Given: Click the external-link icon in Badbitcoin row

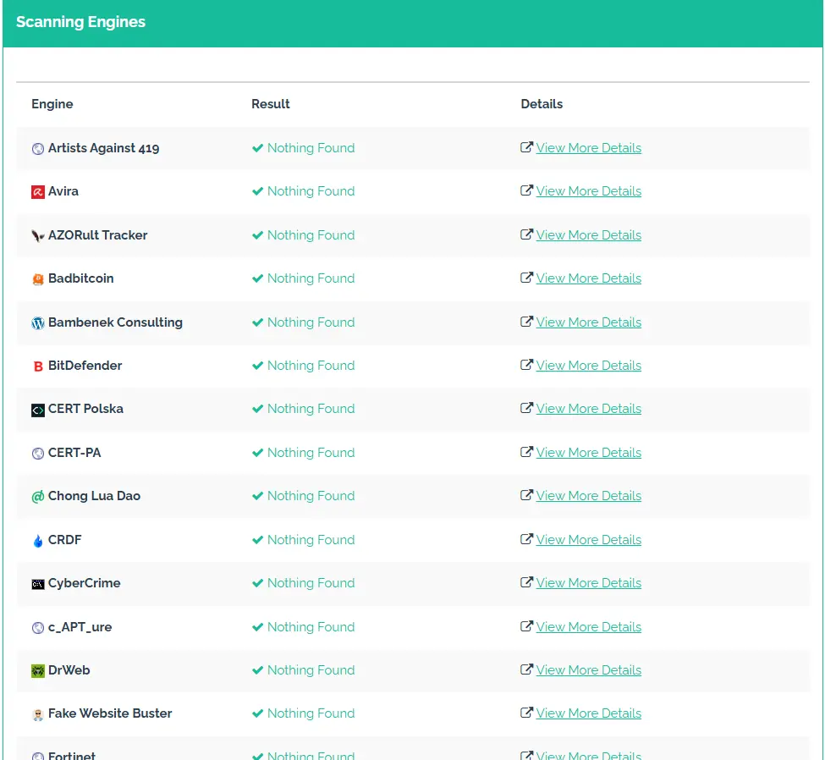Looking at the screenshot, I should tap(526, 278).
